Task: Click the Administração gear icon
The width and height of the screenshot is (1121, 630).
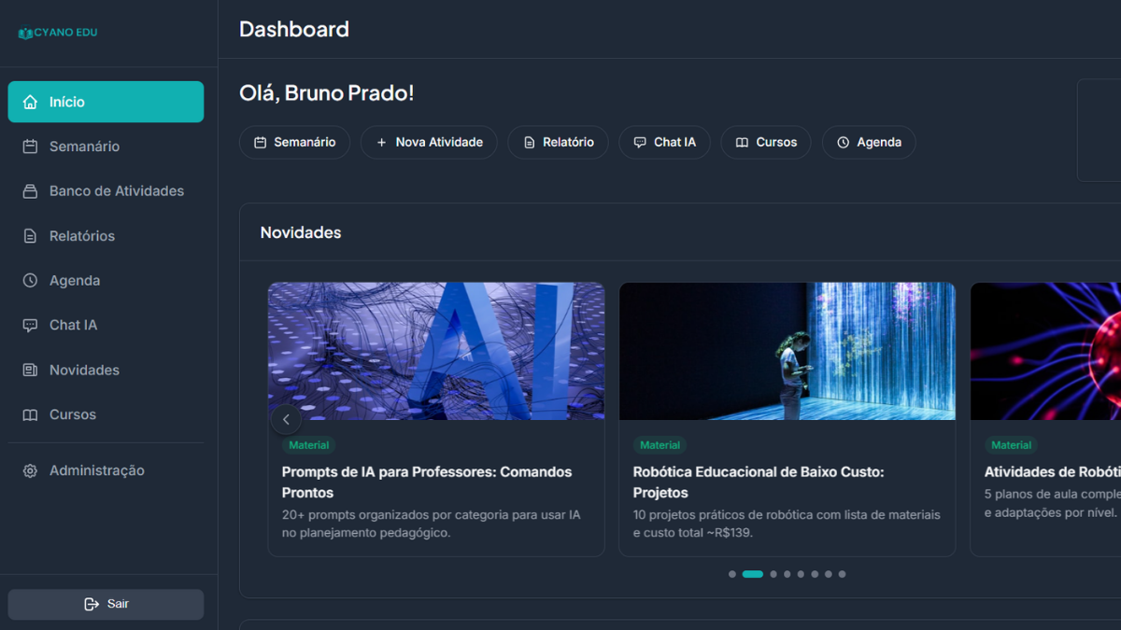Action: coord(30,470)
